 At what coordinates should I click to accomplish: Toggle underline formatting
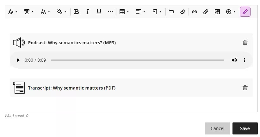coord(99,12)
